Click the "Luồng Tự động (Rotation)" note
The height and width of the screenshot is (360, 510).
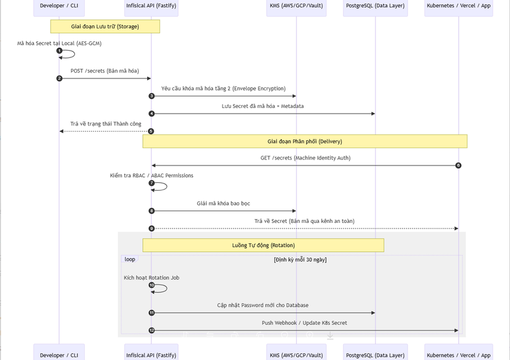263,245
